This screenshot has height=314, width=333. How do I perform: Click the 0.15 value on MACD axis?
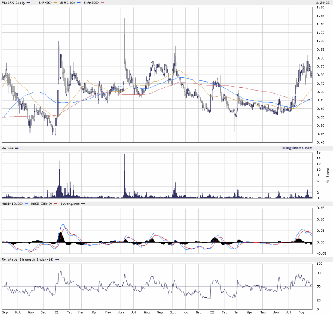320,208
